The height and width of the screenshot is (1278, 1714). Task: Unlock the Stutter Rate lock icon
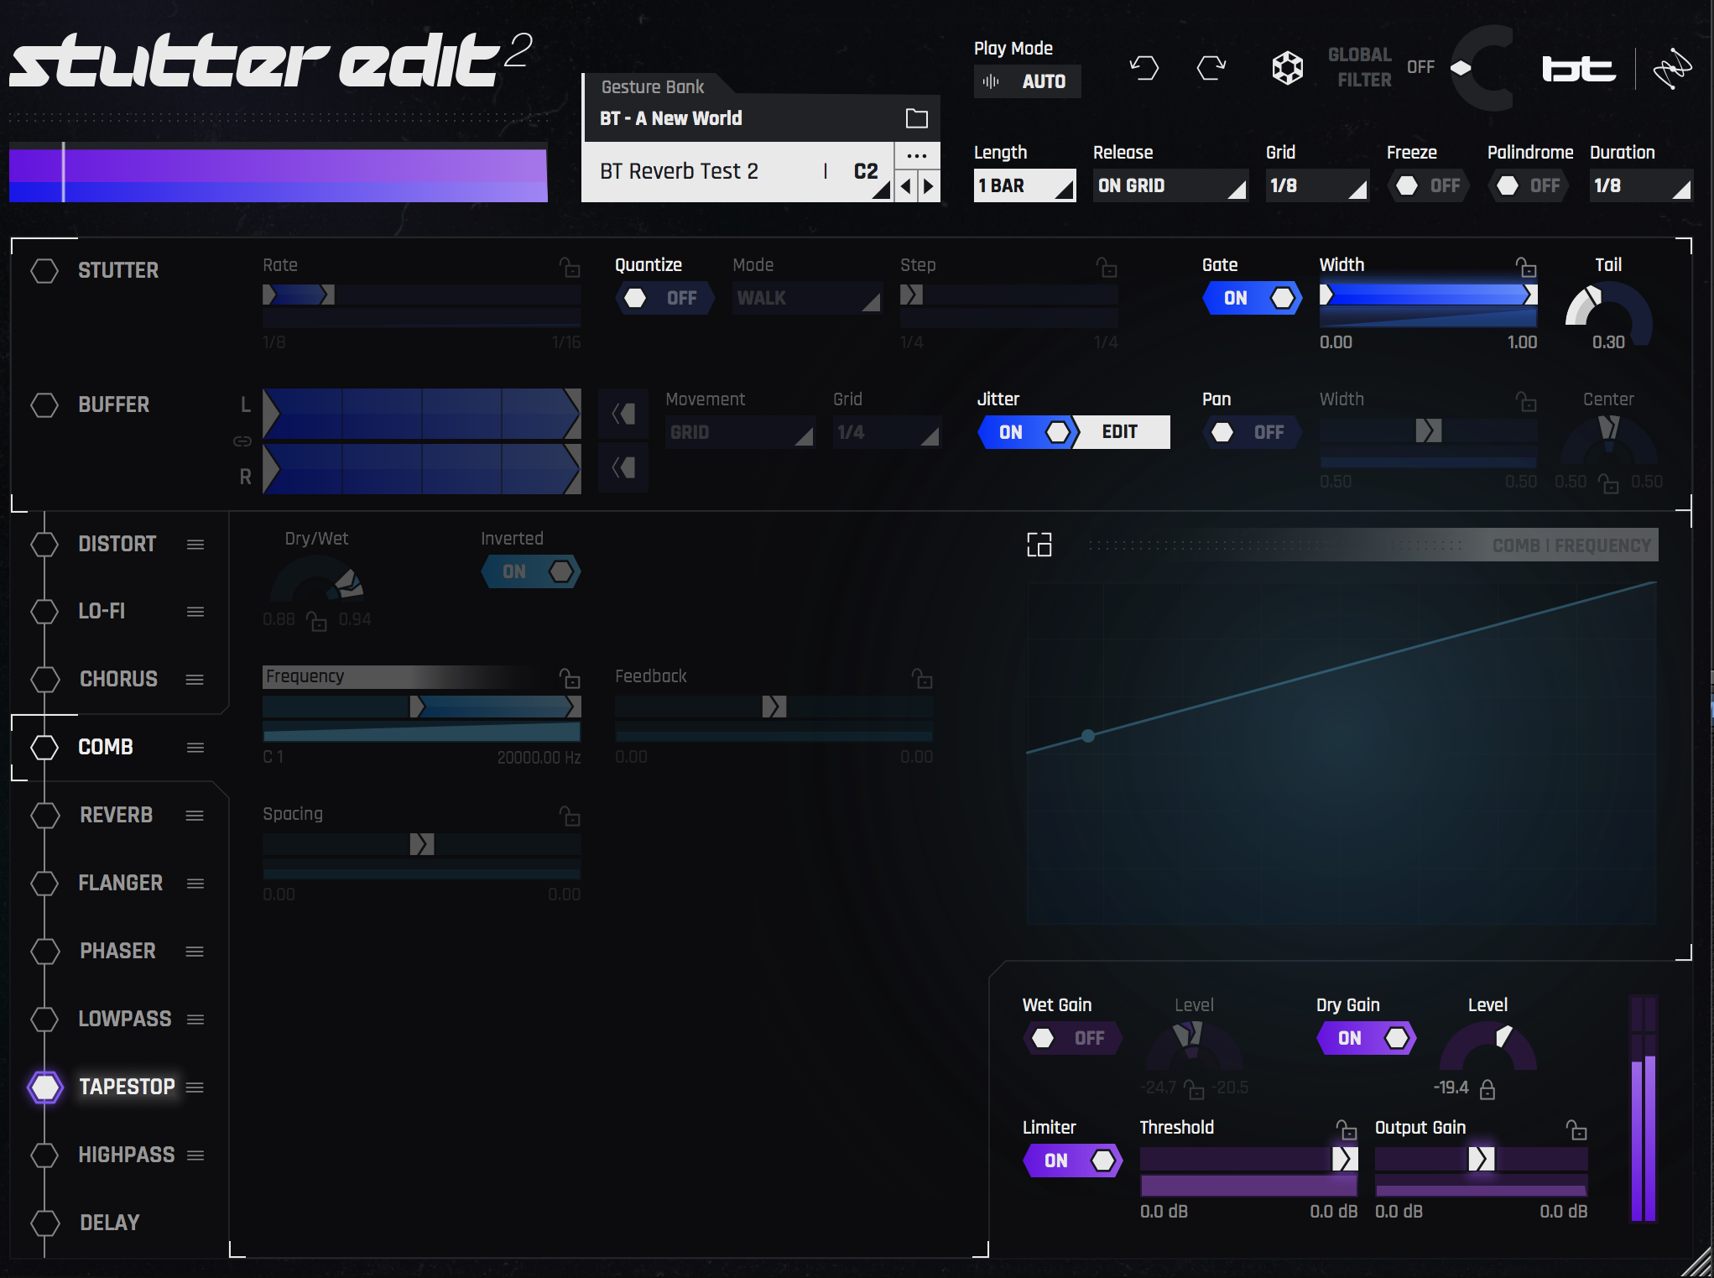coord(570,268)
